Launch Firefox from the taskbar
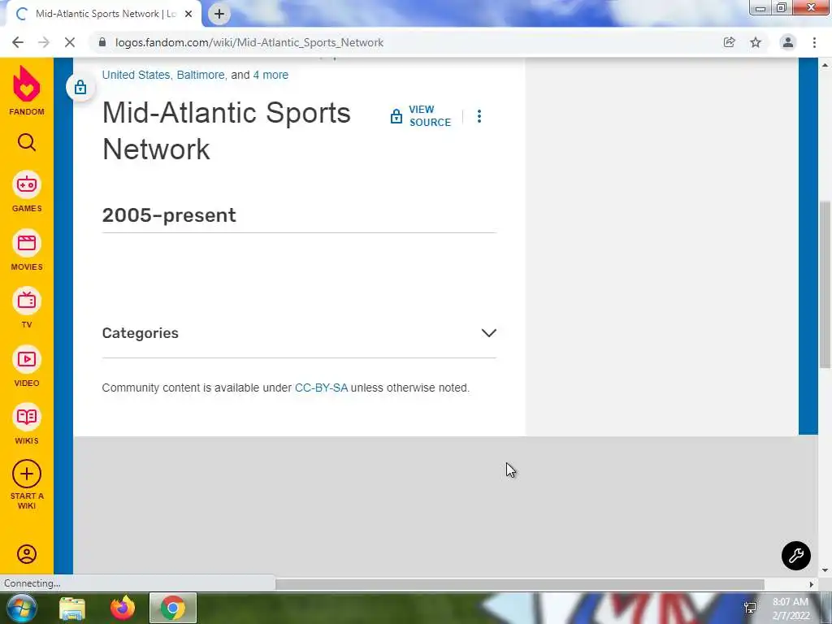The width and height of the screenshot is (832, 624). point(123,608)
